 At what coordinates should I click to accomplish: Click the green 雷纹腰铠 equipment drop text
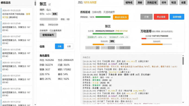(x=96, y=80)
